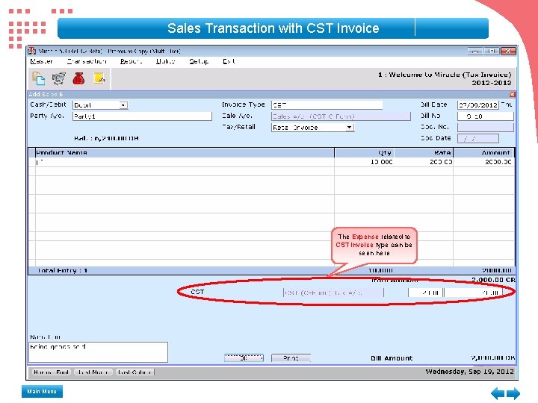Click the red money bag icon
This screenshot has height=403, width=538.
coord(78,78)
